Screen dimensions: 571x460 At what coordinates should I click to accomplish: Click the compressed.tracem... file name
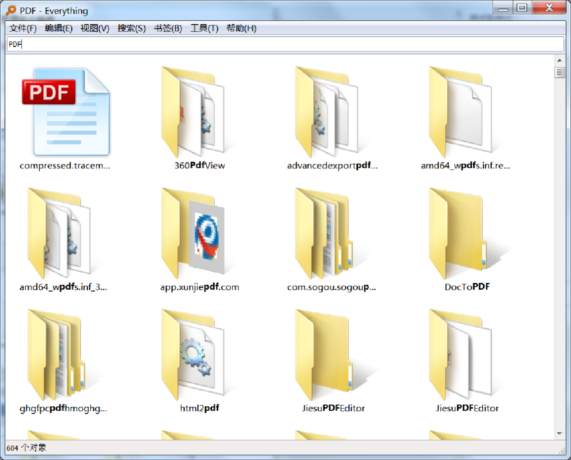(65, 166)
